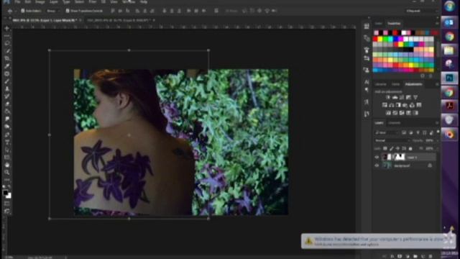This screenshot has height=259, width=460.
Task: Open the Window menu
Action: pyautogui.click(x=129, y=1)
